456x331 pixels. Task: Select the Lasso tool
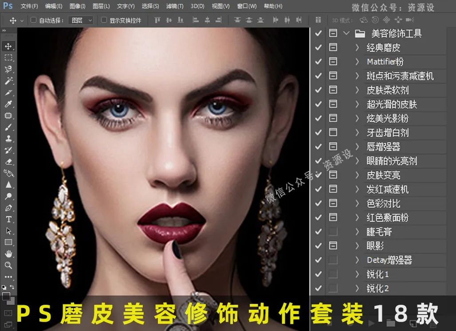(8, 69)
